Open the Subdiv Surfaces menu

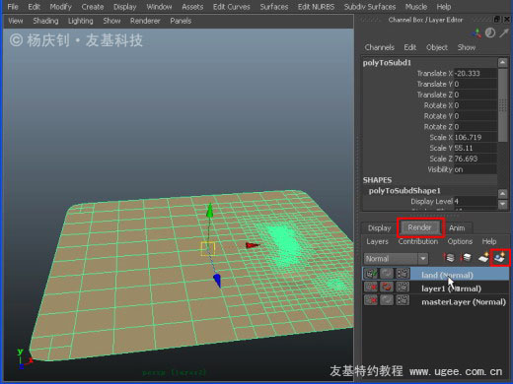point(370,7)
